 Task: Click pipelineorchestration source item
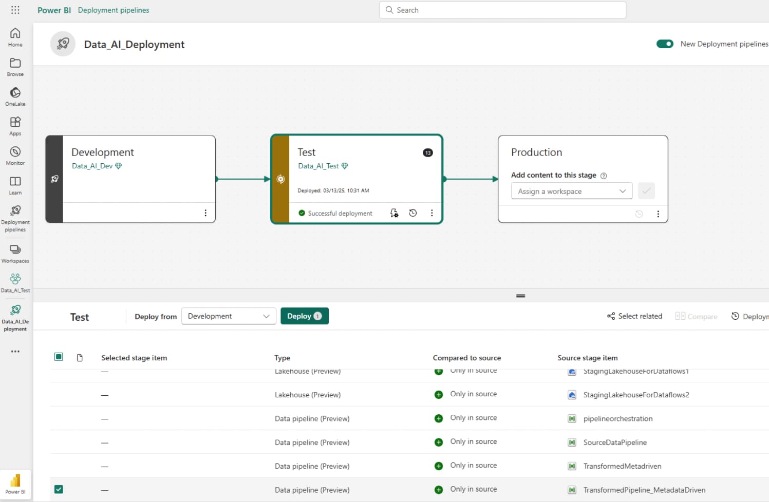(618, 418)
